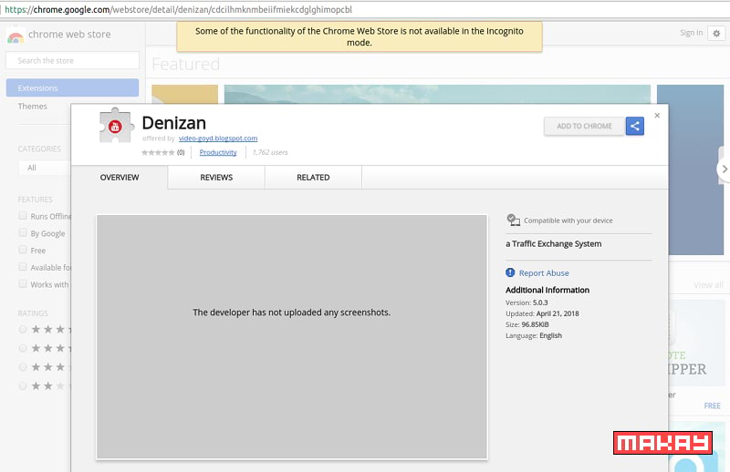Click the blue share icon button

coord(634,126)
